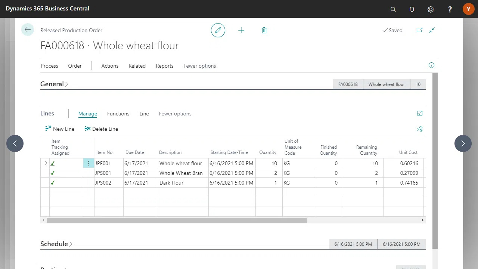Click the collapse page icon
The width and height of the screenshot is (478, 269).
pos(432,30)
